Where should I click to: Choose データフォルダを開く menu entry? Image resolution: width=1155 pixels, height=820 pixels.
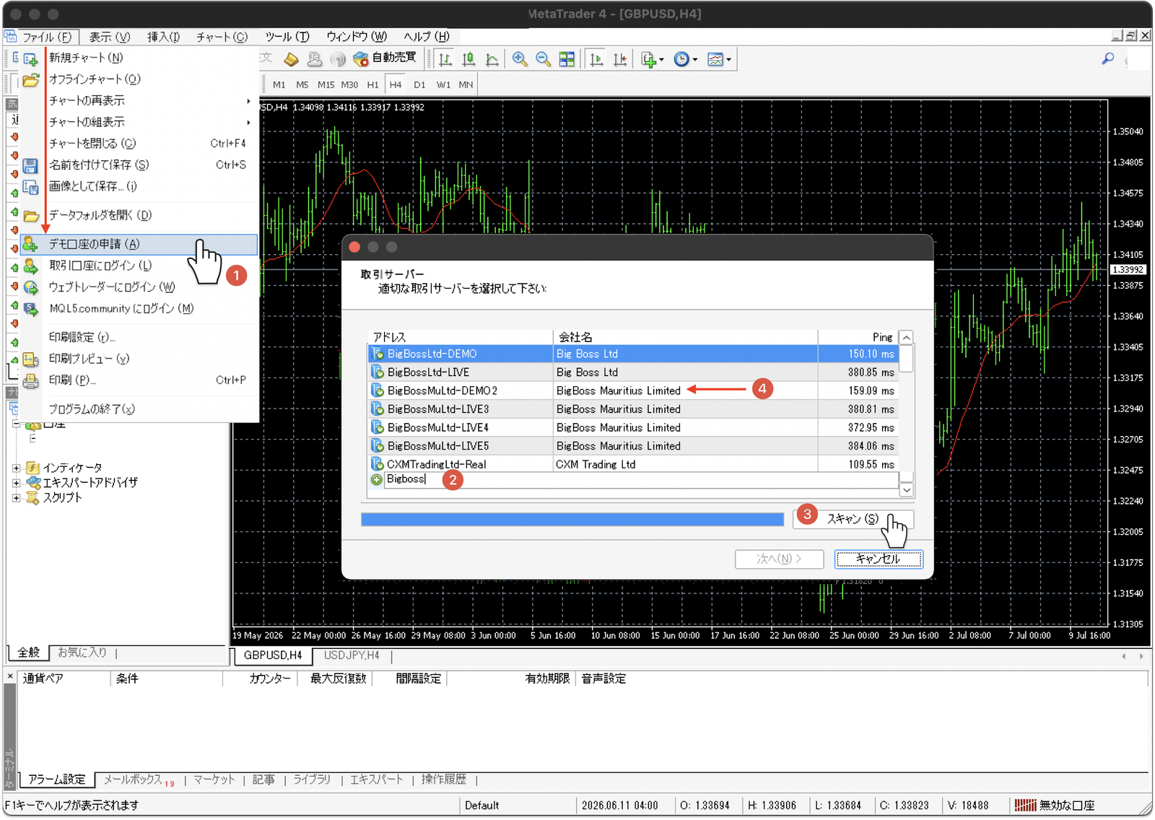[x=139, y=215]
